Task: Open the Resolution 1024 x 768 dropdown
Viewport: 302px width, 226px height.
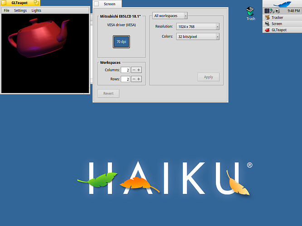Action: point(198,27)
